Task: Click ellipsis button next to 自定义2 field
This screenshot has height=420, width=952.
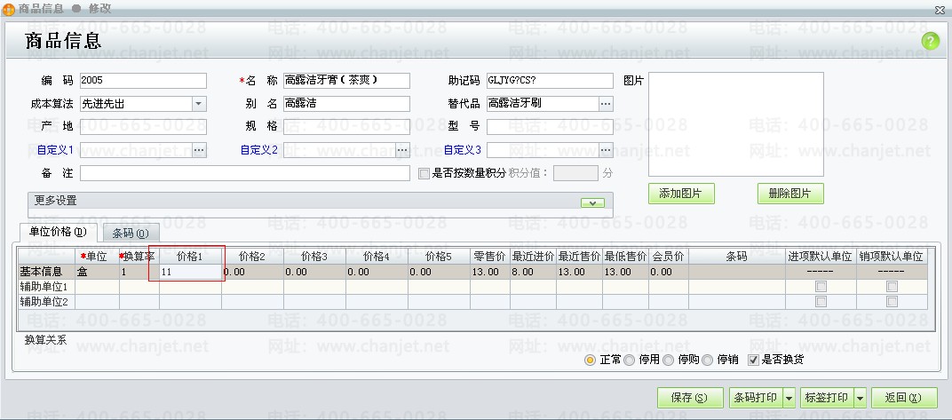Action: (402, 150)
